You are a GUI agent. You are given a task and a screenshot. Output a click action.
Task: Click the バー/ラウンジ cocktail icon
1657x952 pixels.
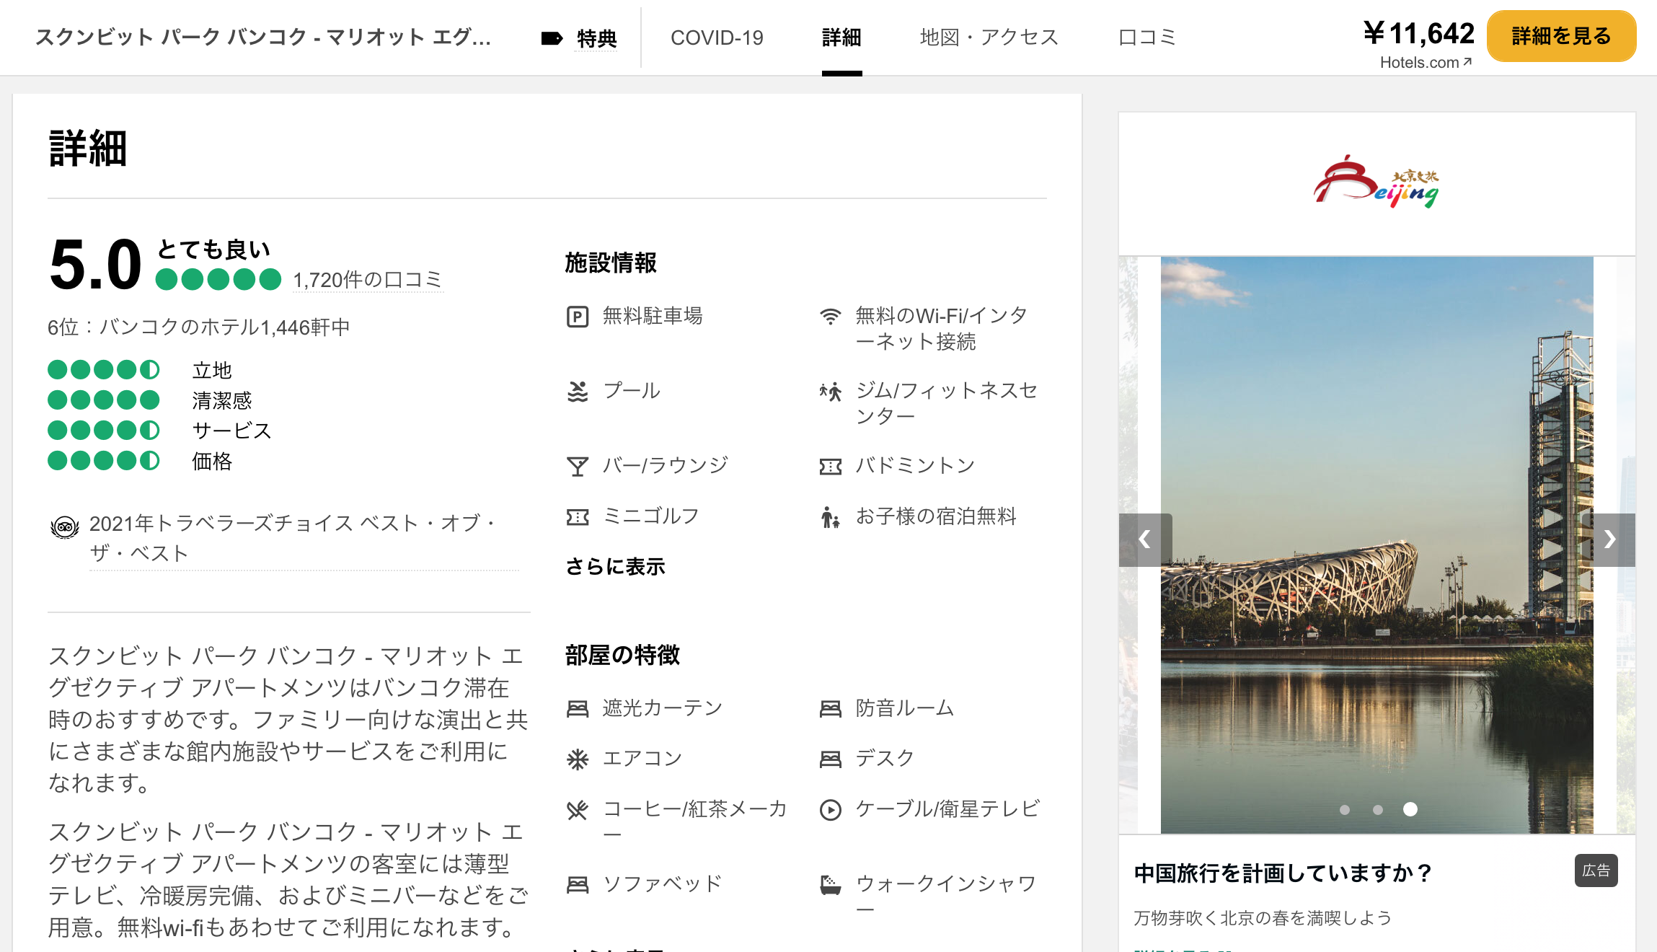pos(577,465)
